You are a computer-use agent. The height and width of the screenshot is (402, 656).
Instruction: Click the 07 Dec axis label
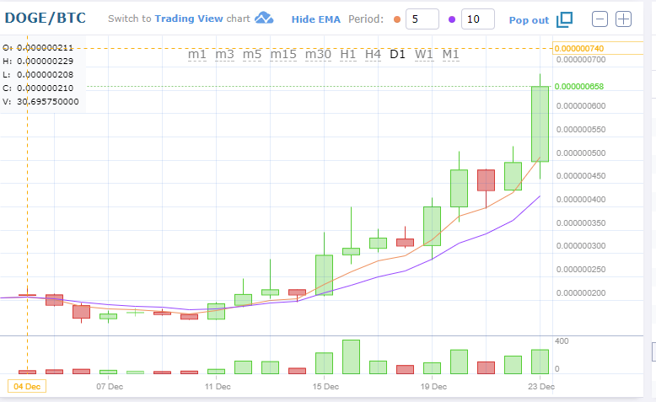click(x=110, y=387)
